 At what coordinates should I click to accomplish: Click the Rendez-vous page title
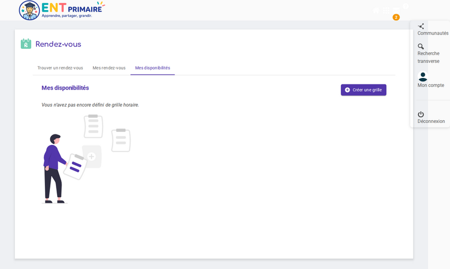[58, 44]
